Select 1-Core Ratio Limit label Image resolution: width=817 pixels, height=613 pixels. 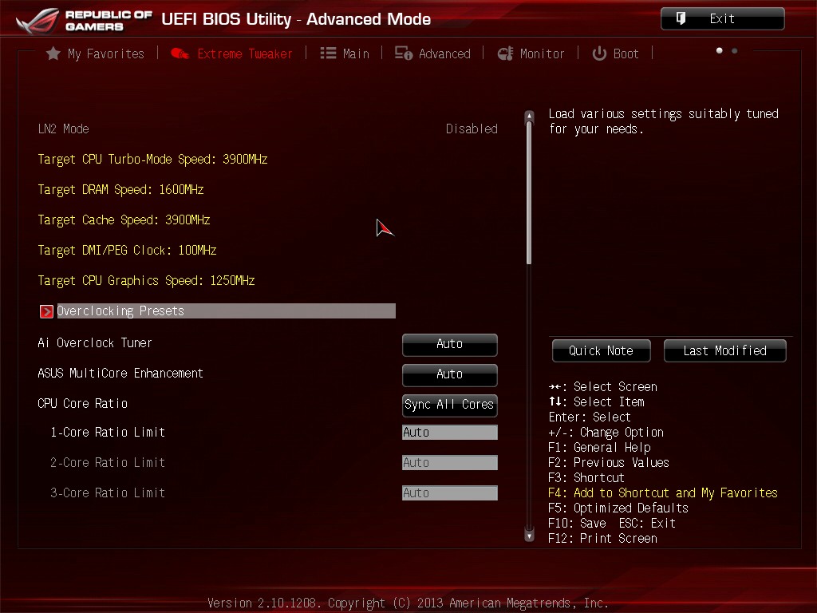click(x=108, y=432)
